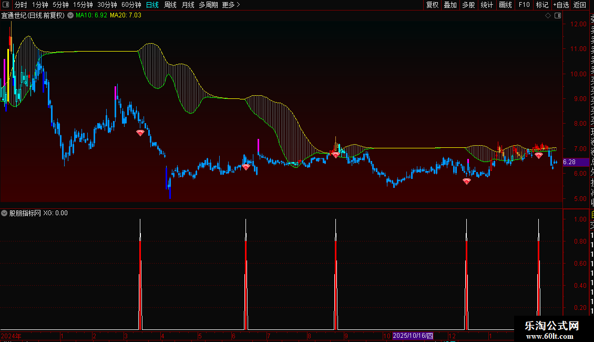
Task: Click the XG: 0.00 indicator value
Action: click(55, 213)
